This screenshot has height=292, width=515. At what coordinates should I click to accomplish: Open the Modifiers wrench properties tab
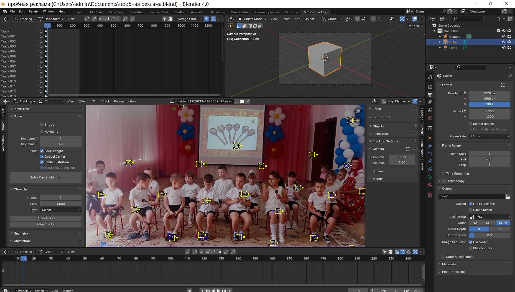(430, 146)
